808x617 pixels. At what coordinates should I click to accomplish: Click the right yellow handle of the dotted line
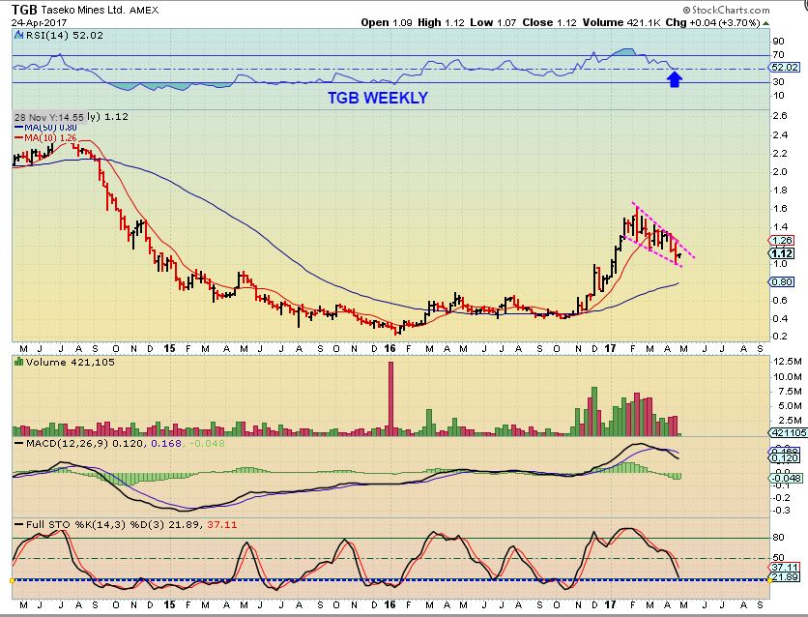769,580
